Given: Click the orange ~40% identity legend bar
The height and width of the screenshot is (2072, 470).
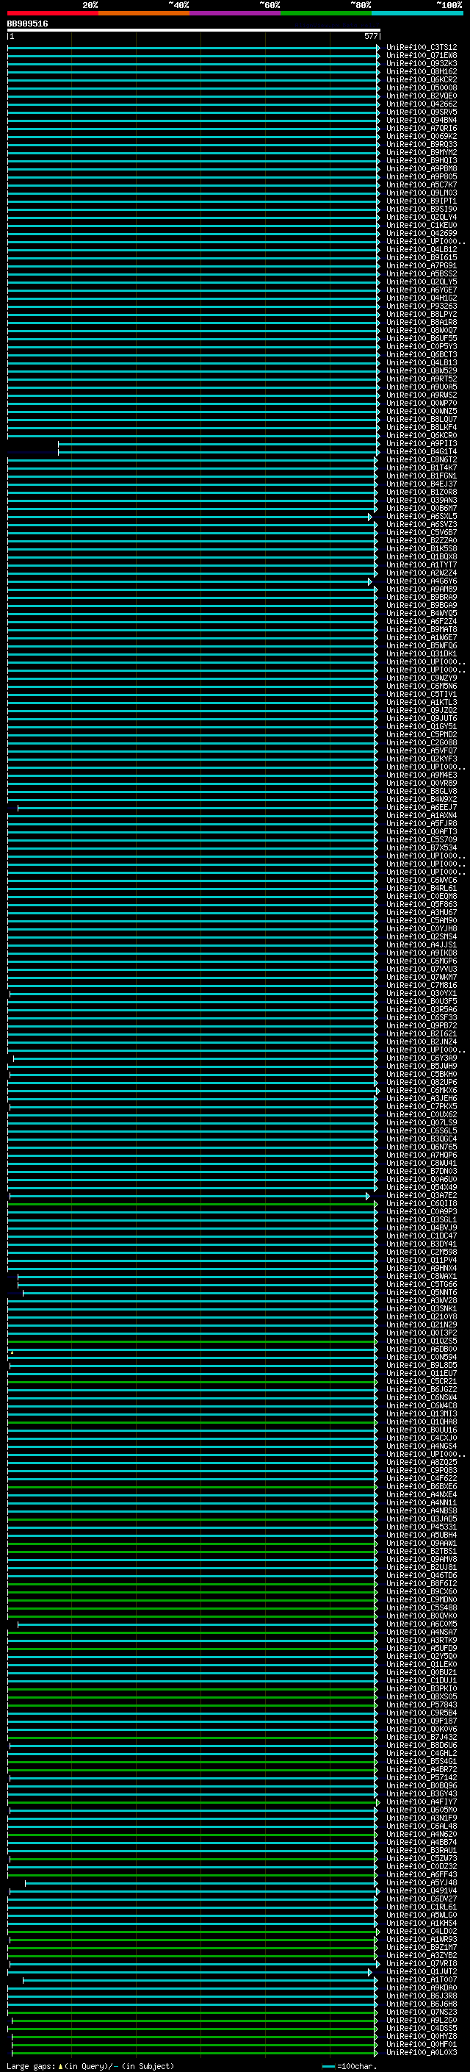Looking at the screenshot, I should coord(144,13).
